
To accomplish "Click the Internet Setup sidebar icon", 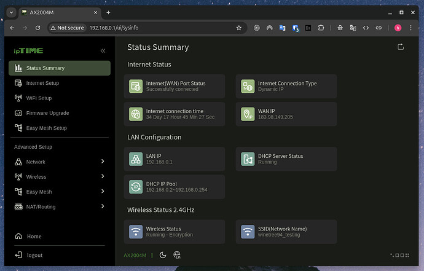I will [x=18, y=83].
